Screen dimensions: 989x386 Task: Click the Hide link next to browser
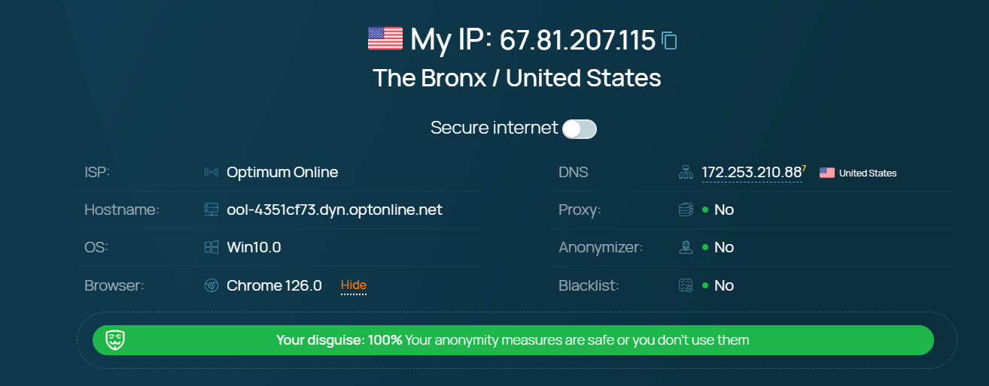354,285
